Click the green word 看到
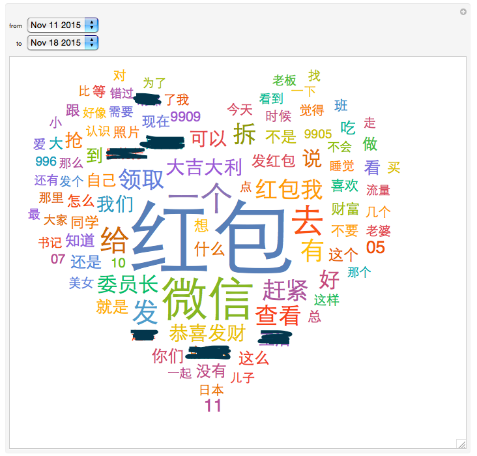 pyautogui.click(x=271, y=99)
